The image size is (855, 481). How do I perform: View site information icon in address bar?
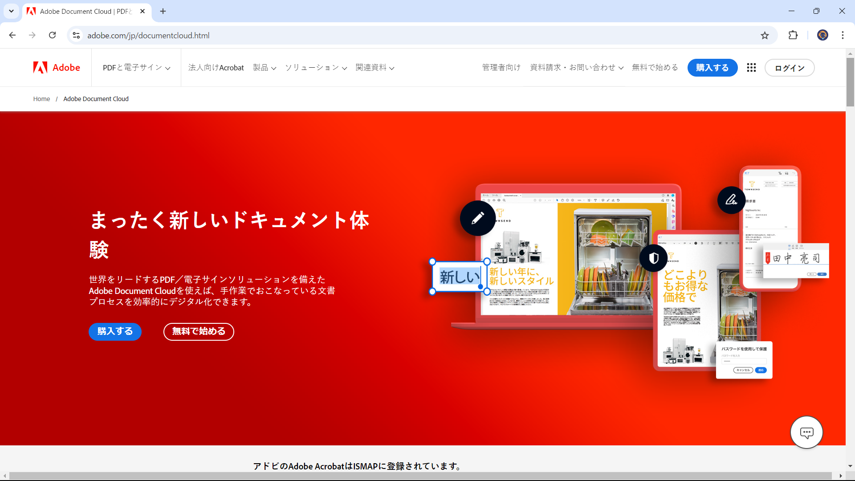coord(76,35)
